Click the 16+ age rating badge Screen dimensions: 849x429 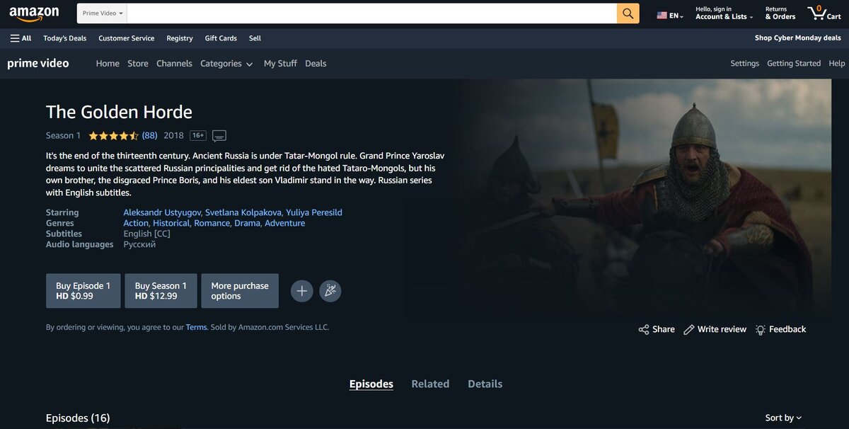click(197, 136)
